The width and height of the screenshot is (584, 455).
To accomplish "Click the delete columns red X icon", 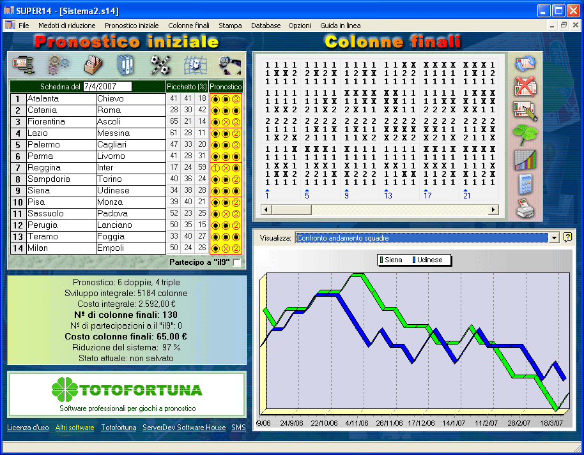I will pos(525,87).
